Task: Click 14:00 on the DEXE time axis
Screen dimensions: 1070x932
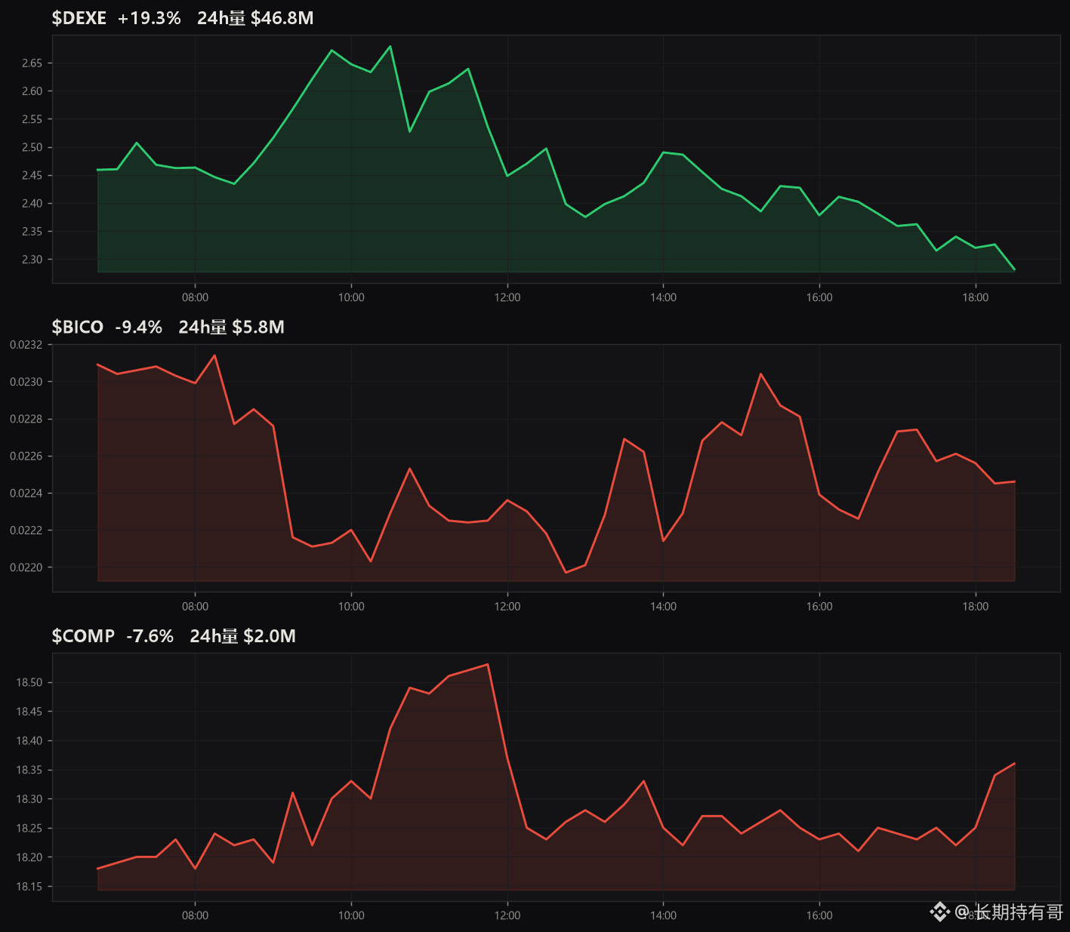Action: coord(664,297)
